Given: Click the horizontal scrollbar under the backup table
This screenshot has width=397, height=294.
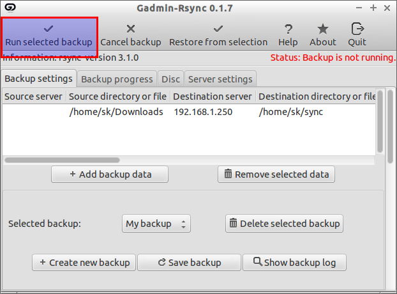Looking at the screenshot, I should [x=63, y=160].
